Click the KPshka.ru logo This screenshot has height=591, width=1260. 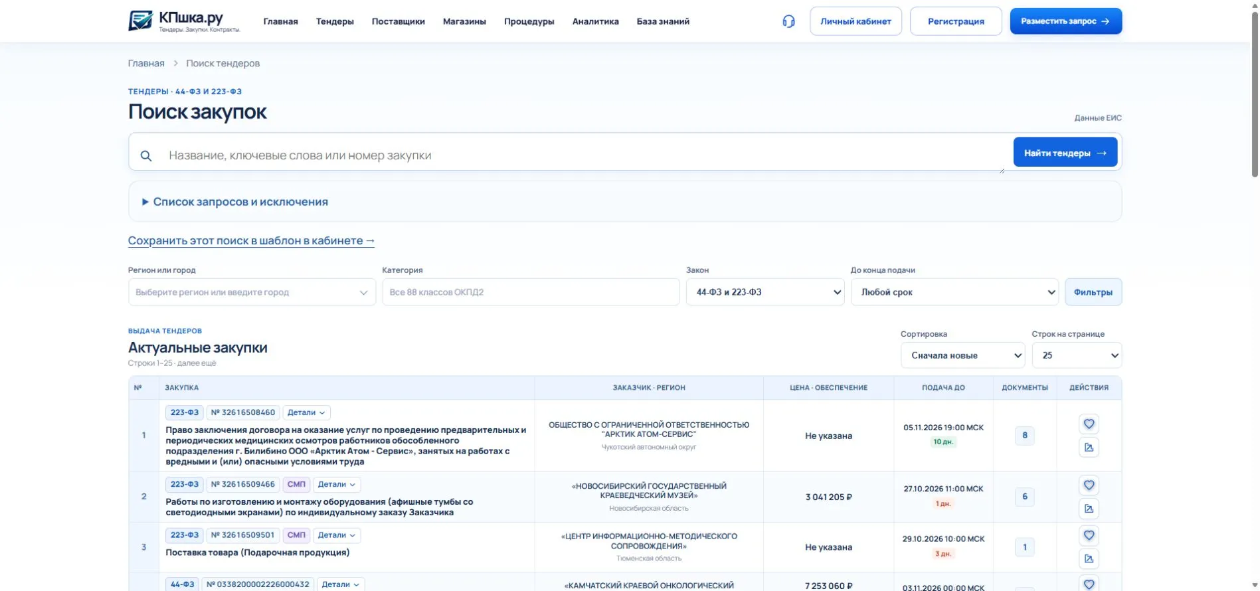(x=184, y=21)
